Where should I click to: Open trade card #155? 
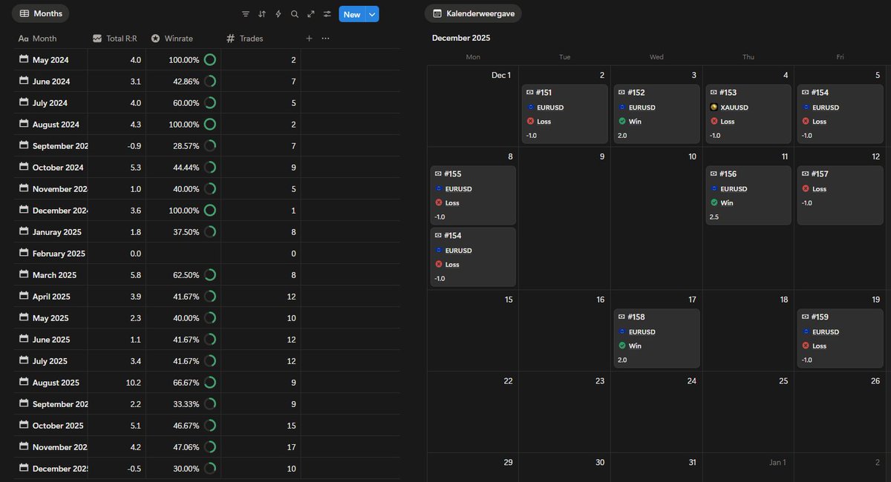[x=472, y=195]
